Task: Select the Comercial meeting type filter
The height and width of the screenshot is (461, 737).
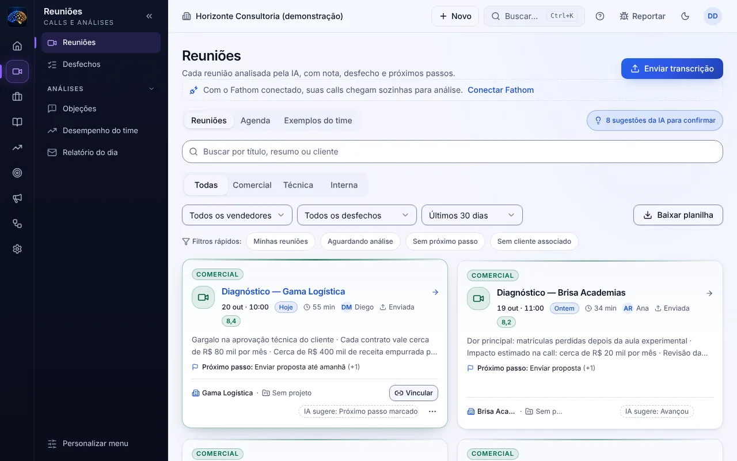Action: 252,185
